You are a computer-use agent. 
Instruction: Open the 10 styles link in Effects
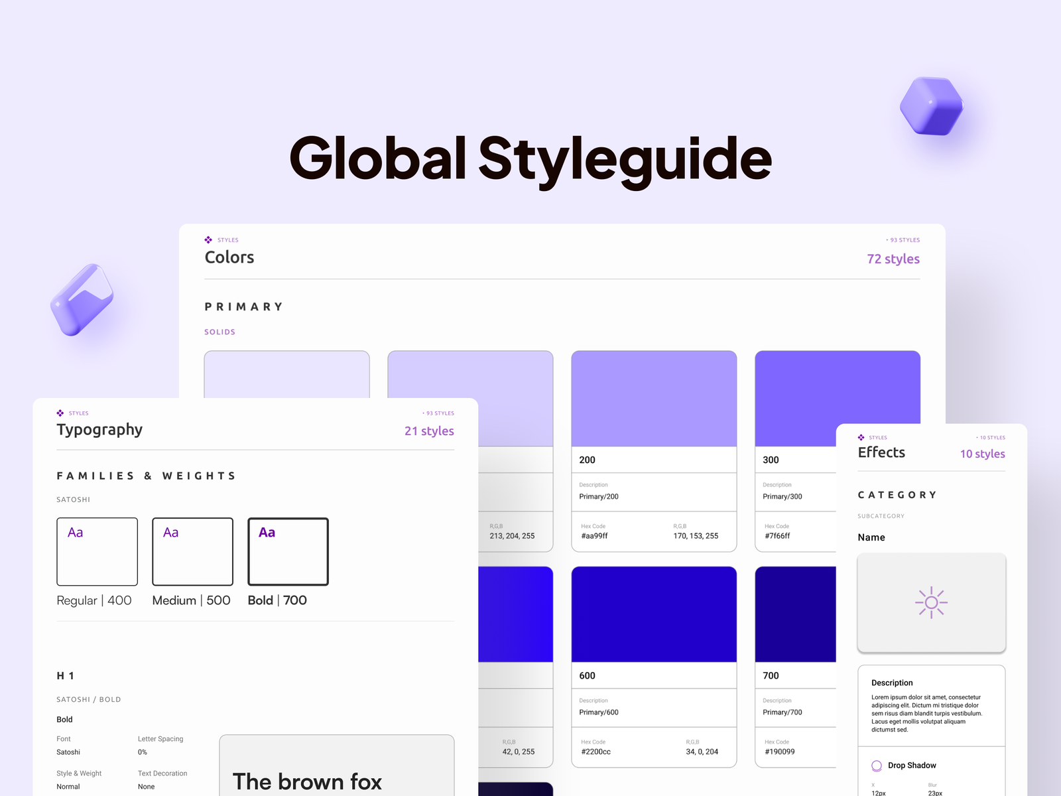coord(982,454)
